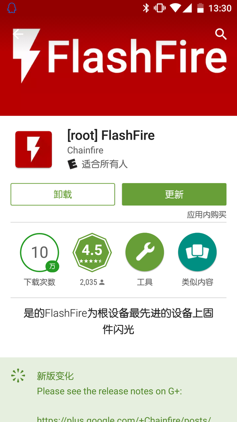Image resolution: width=237 pixels, height=422 pixels.
Task: Tap the 2,035 reviewers count
Action: point(92,282)
